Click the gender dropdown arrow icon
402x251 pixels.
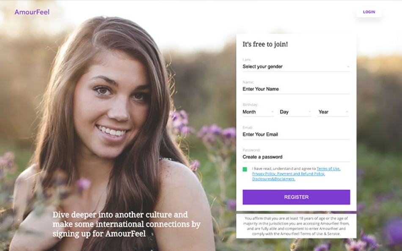point(348,67)
